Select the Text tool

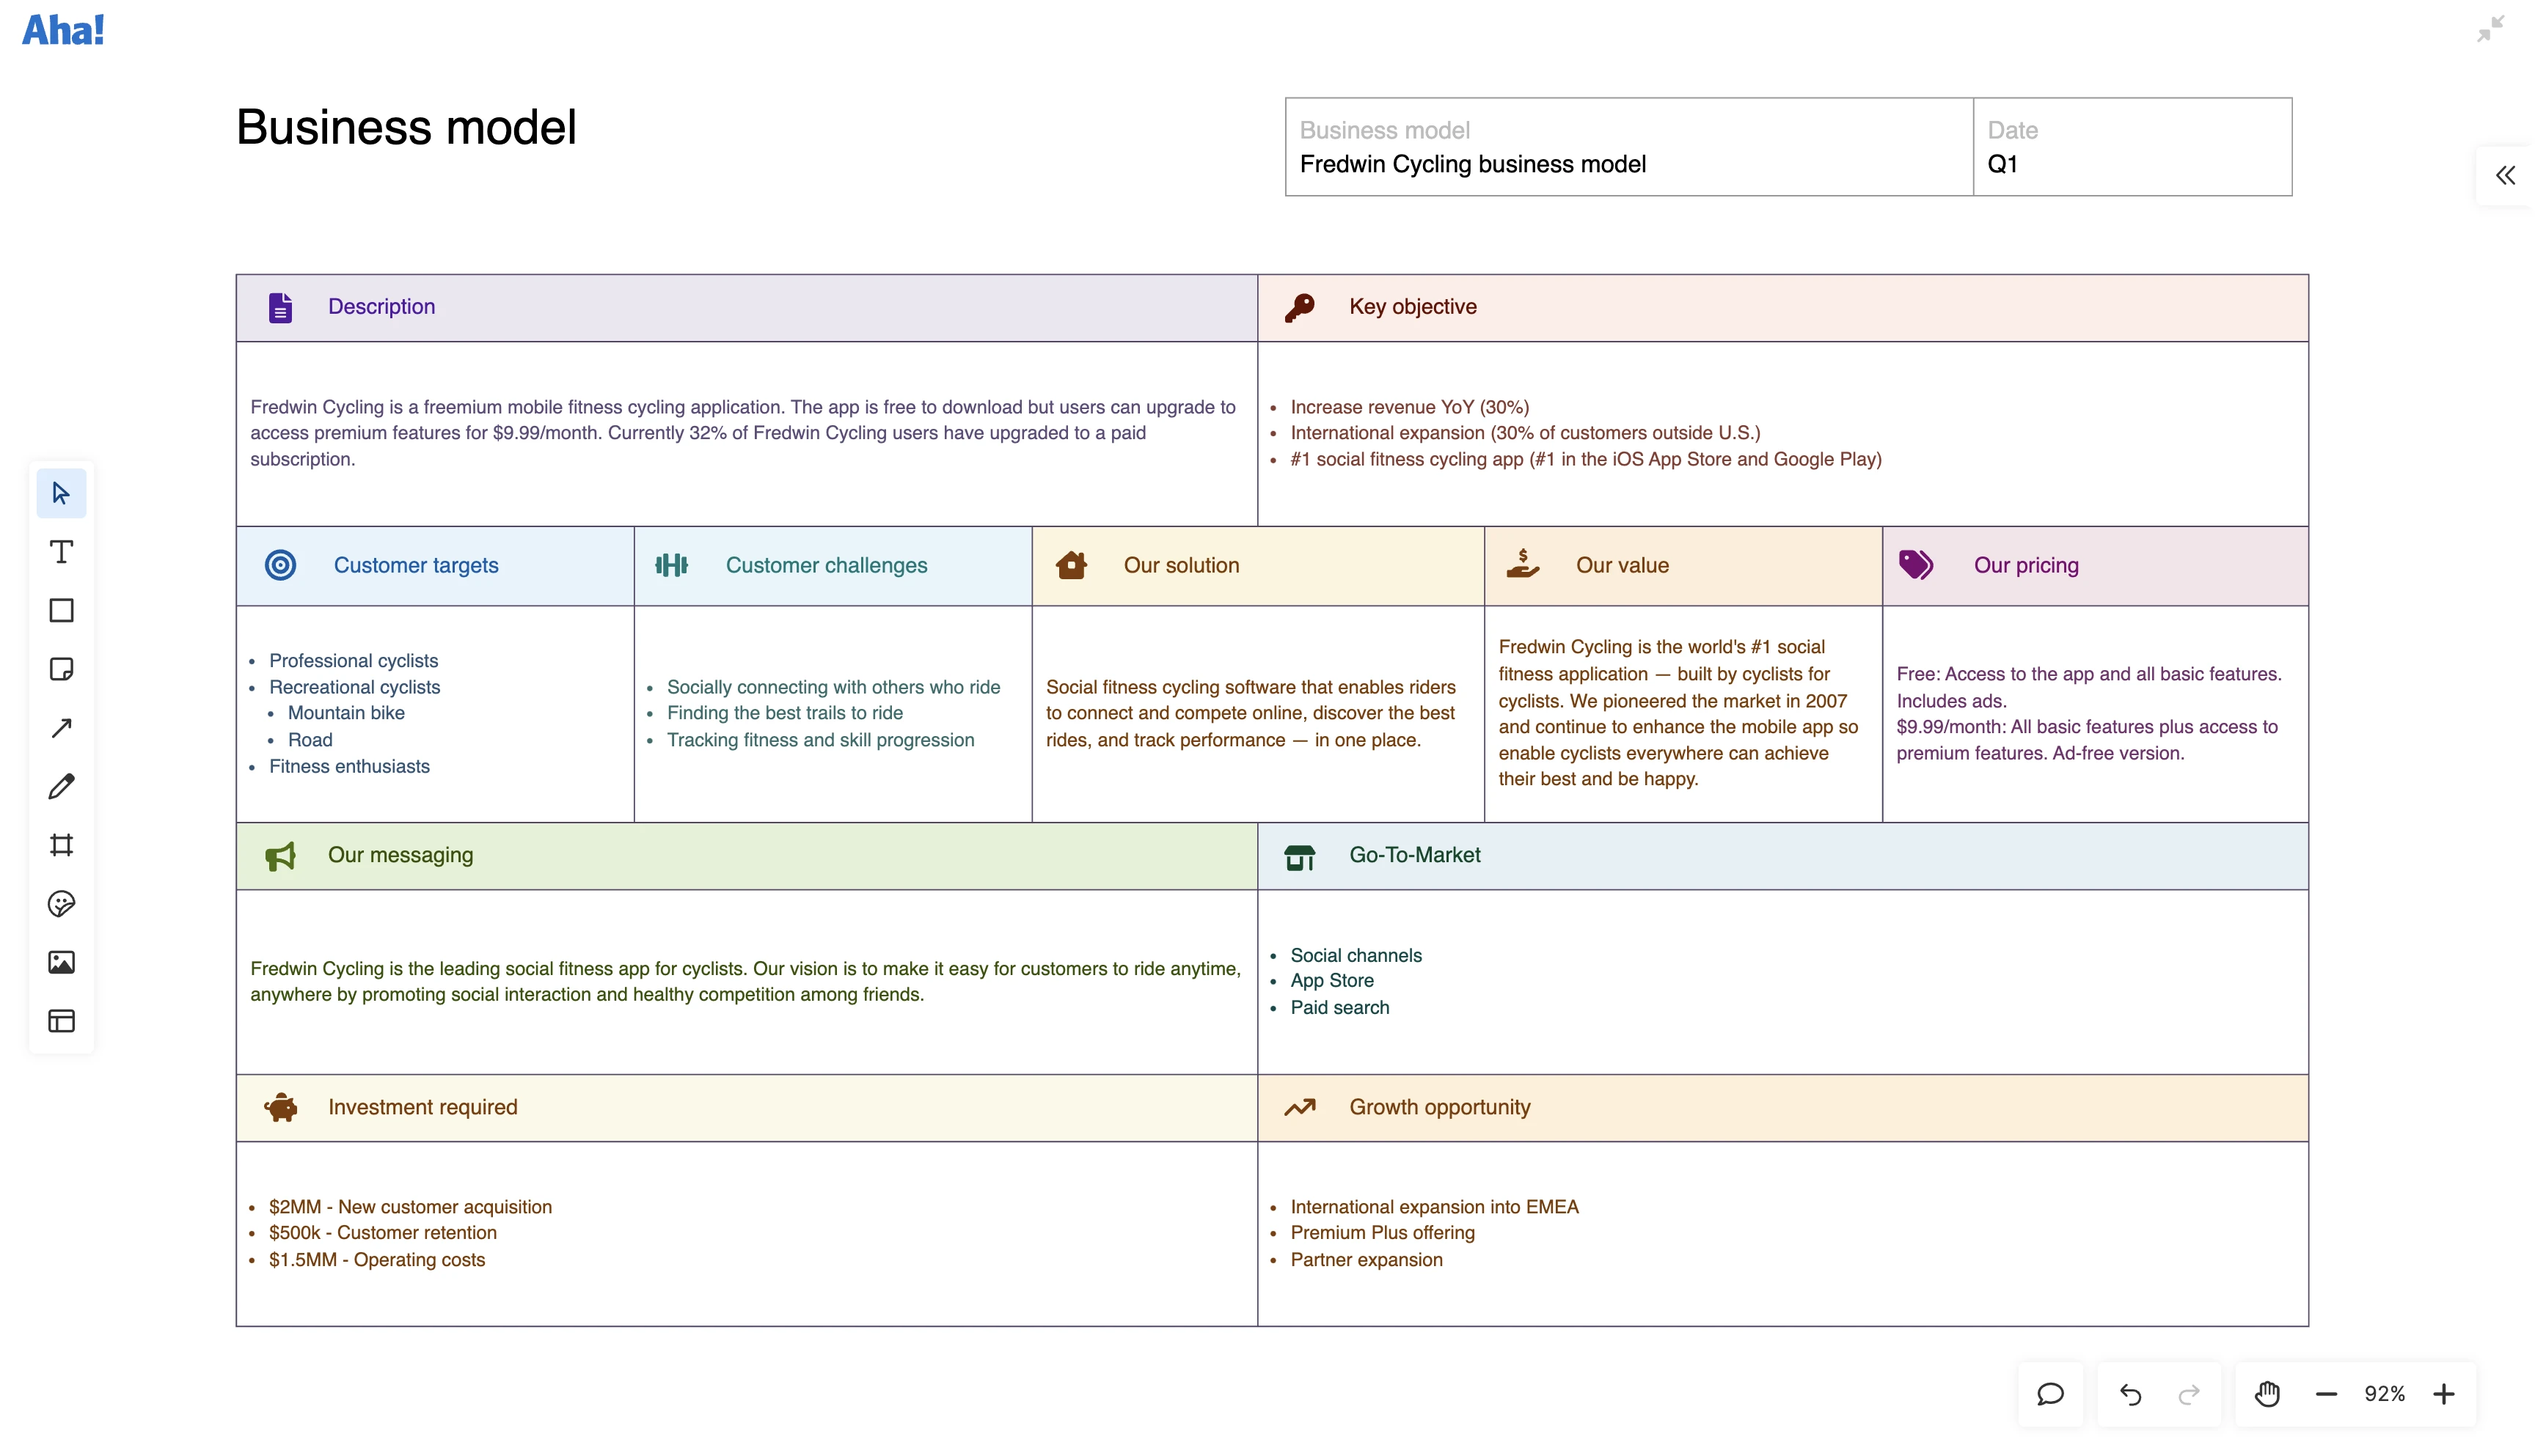pos(61,552)
